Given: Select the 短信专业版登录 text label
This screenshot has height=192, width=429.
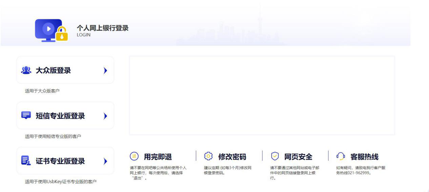Looking at the screenshot, I should click(60, 116).
